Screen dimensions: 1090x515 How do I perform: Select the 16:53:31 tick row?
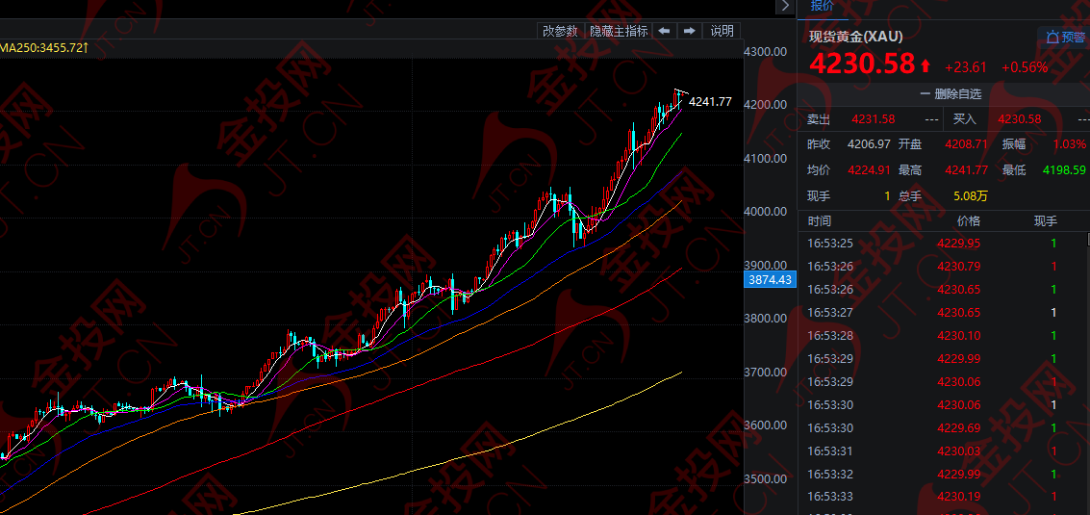(942, 451)
